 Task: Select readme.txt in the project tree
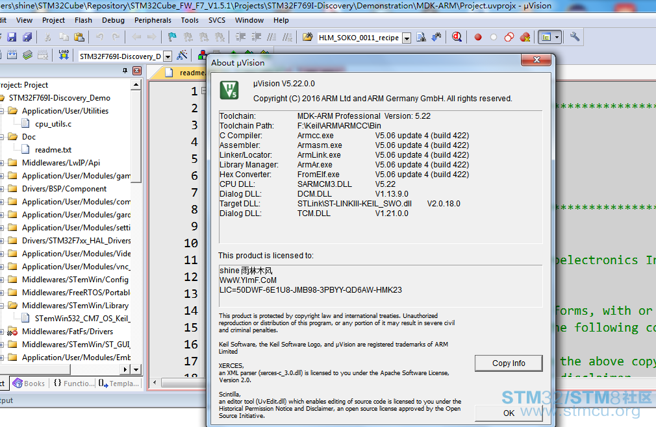coord(53,150)
